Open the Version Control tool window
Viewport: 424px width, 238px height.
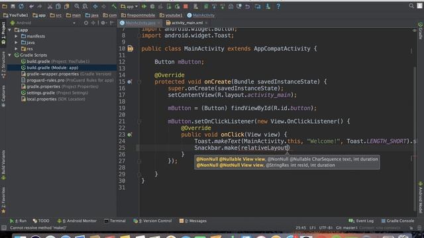[152, 221]
